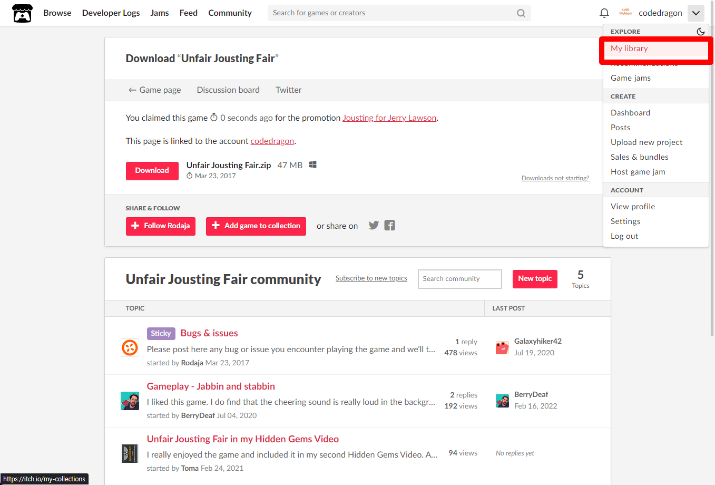Open Developer Logs in navigation
Screen dimensions: 715x485
point(111,13)
